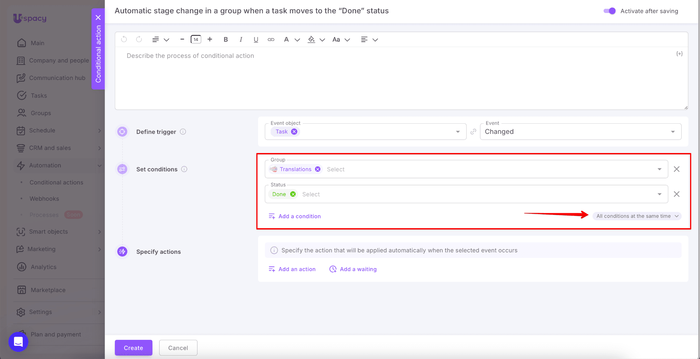Remove the Done status chip
This screenshot has width=700, height=359.
293,194
